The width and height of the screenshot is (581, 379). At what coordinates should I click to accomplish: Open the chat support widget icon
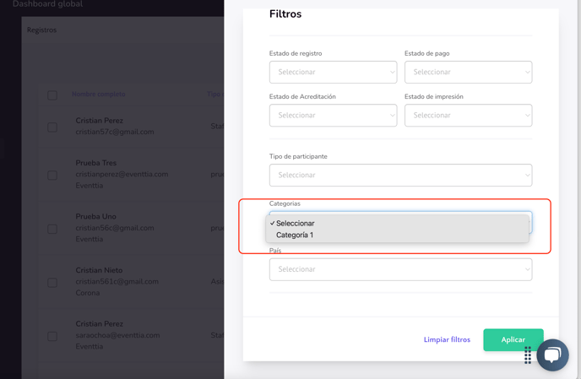click(x=552, y=355)
